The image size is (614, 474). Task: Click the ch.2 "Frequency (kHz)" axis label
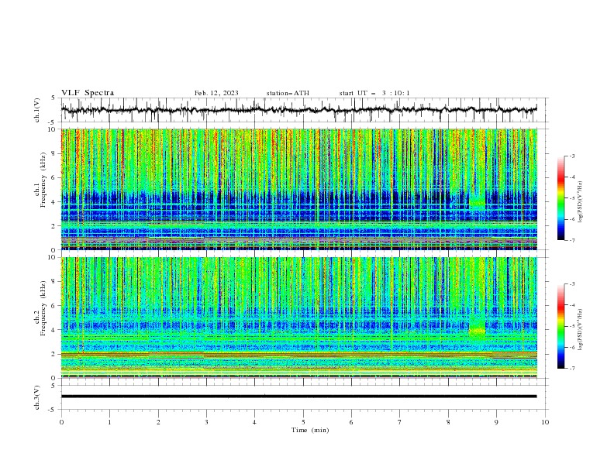43,307
